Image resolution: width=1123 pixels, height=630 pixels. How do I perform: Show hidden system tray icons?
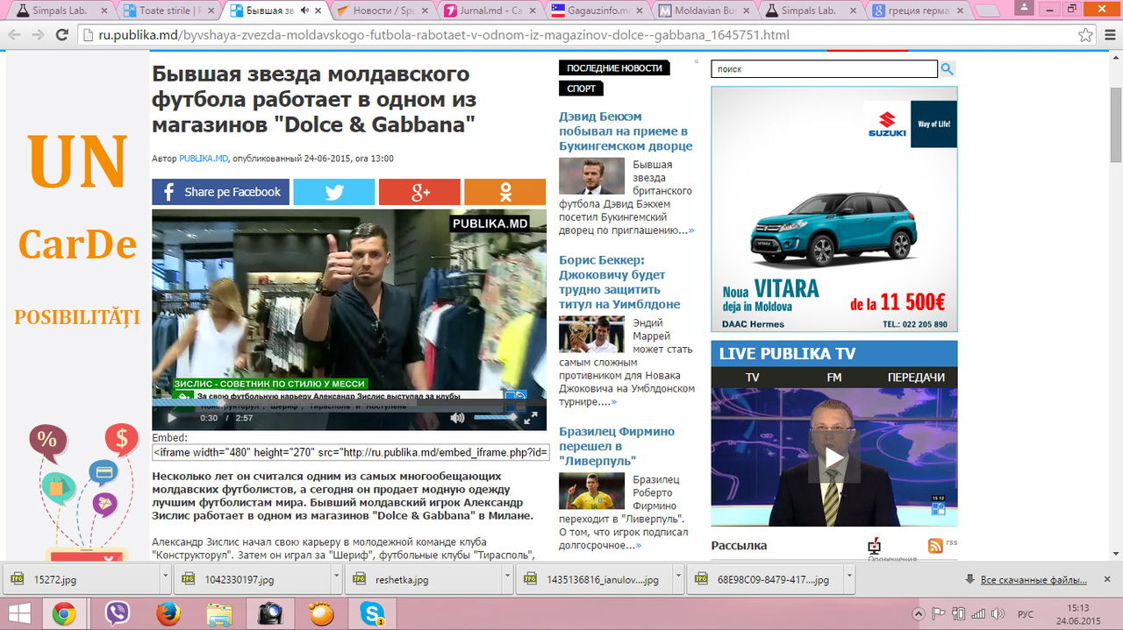click(x=919, y=613)
